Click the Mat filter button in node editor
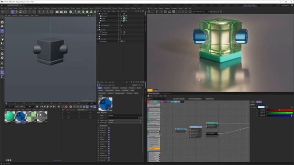 (x=149, y=102)
